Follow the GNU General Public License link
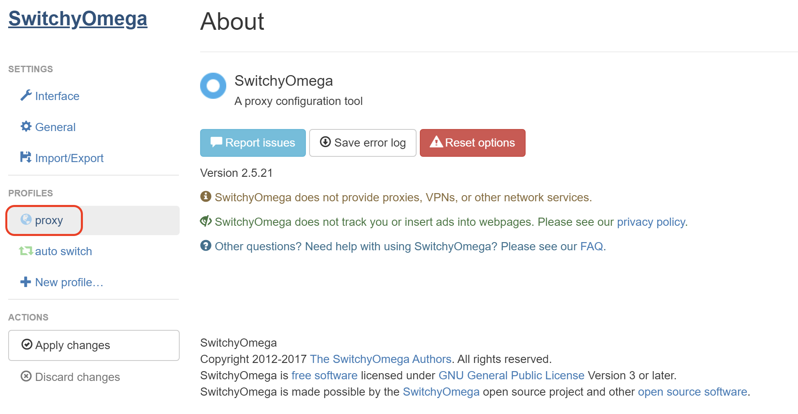This screenshot has height=414, width=798. click(511, 375)
